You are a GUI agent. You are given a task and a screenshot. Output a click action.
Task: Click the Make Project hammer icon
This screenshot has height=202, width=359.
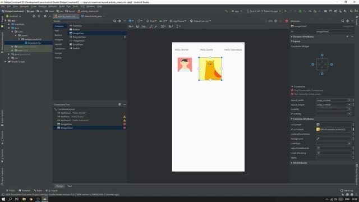[x=226, y=11]
